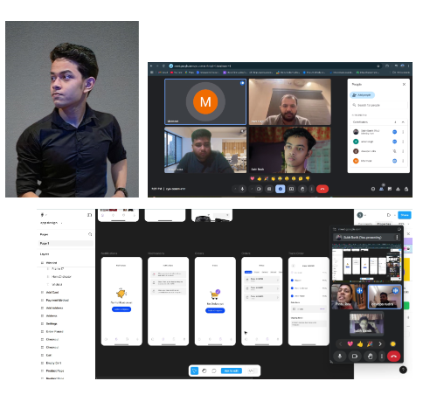This screenshot has height=395, width=423.
Task: Switch to the Properties tab in Figma
Action: [x=384, y=224]
